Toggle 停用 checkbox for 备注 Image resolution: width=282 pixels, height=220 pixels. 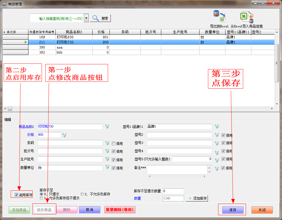pos(223,168)
